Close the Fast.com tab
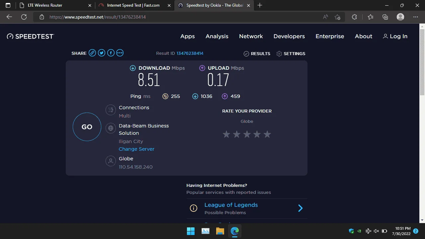 (169, 5)
